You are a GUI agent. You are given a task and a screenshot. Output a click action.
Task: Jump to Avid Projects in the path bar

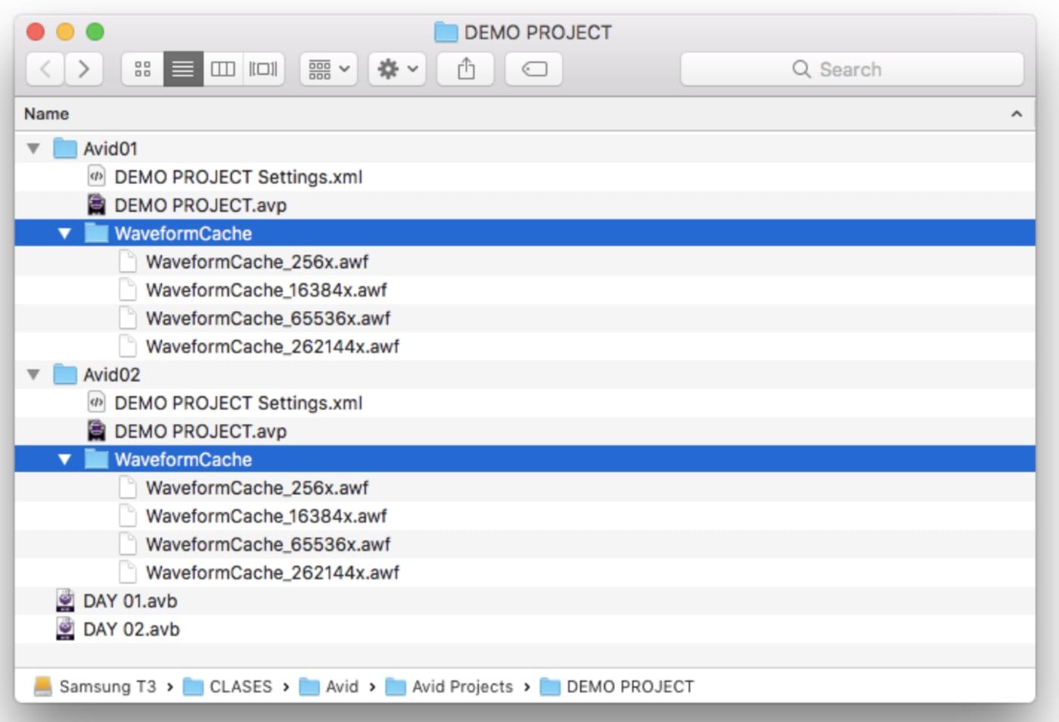coord(449,686)
